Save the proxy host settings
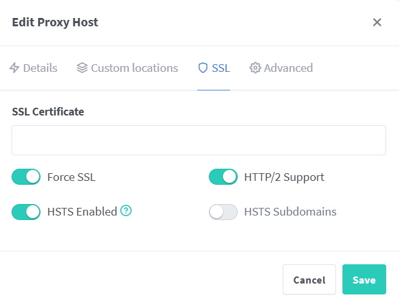 (364, 280)
